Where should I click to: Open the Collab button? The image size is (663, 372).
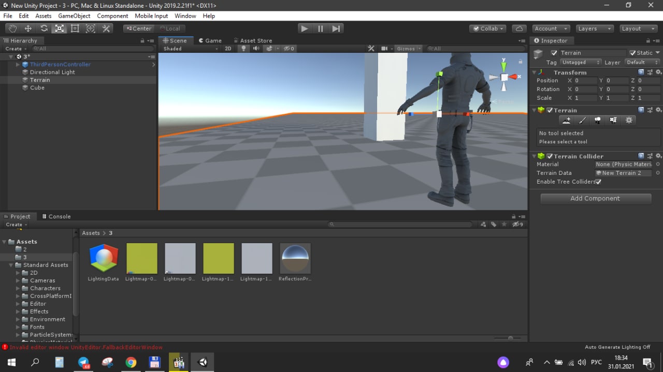487,28
